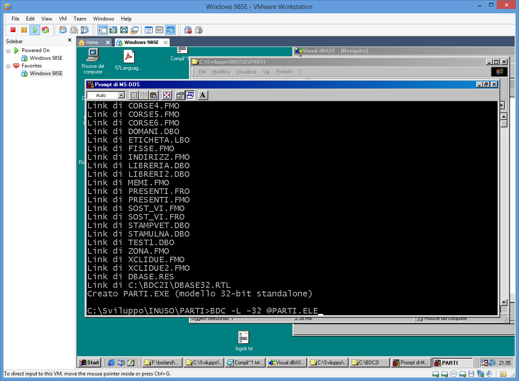The width and height of the screenshot is (519, 381).
Task: Collapse the Powered On tree group
Action: coord(8,50)
